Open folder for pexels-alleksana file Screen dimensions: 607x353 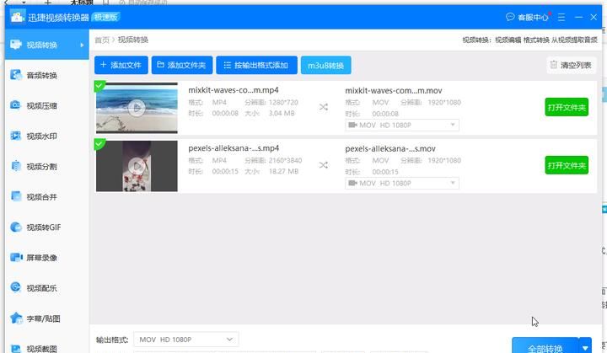click(567, 165)
